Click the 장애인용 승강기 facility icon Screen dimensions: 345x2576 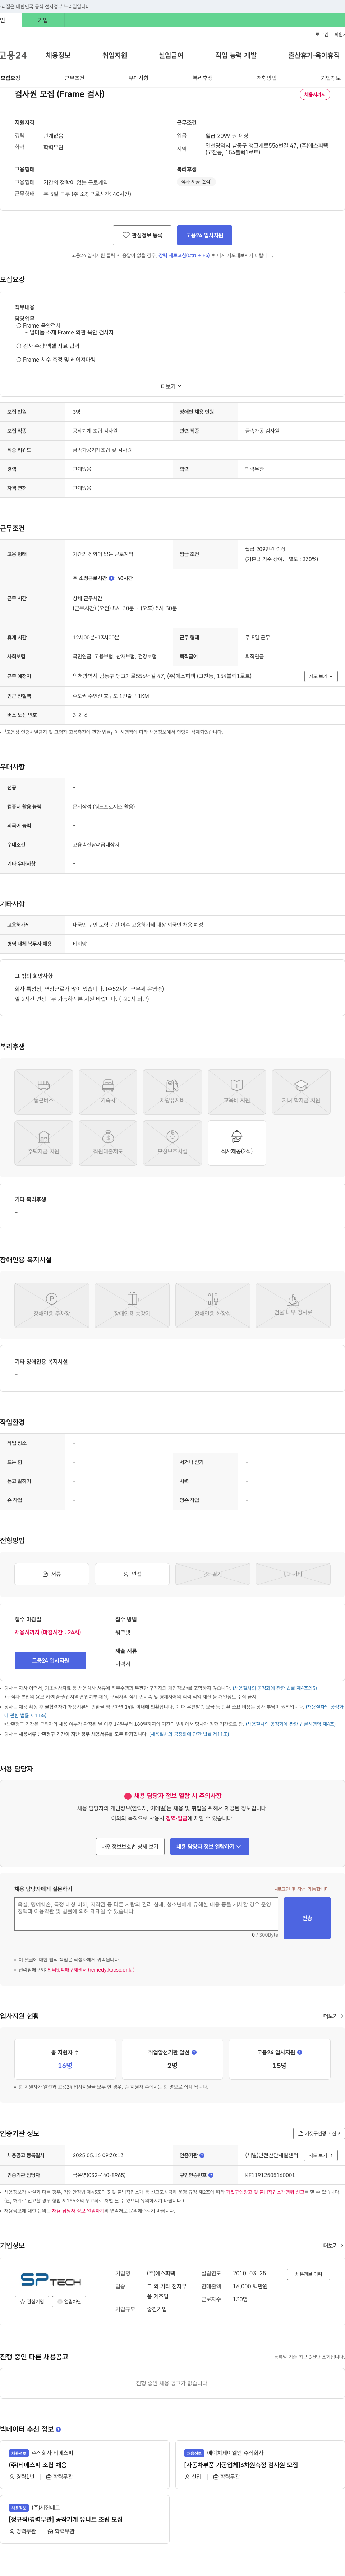pos(132,1305)
